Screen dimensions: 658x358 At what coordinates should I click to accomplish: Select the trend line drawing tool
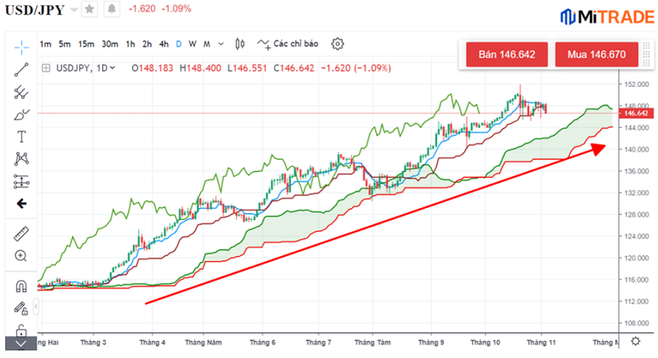(x=22, y=69)
